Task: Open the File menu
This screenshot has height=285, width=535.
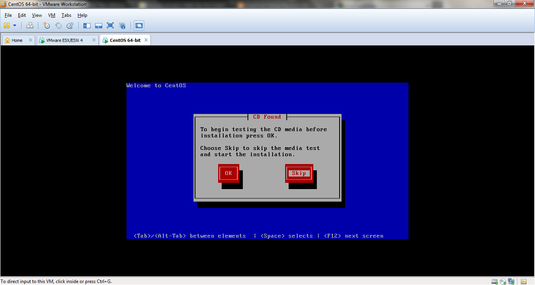Action: 8,15
